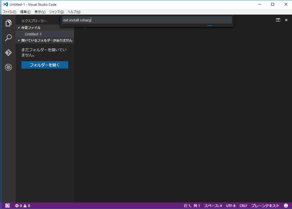
Task: Open the ファイル(F) menu
Action: click(x=10, y=12)
